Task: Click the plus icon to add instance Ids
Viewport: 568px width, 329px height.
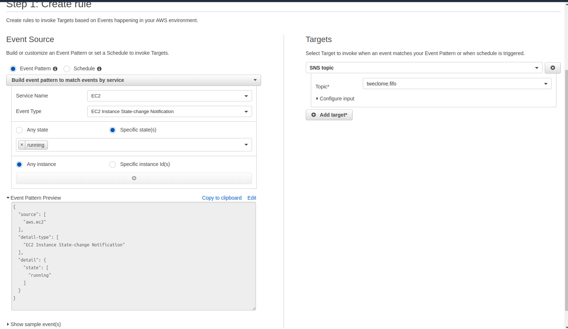Action: point(134,178)
